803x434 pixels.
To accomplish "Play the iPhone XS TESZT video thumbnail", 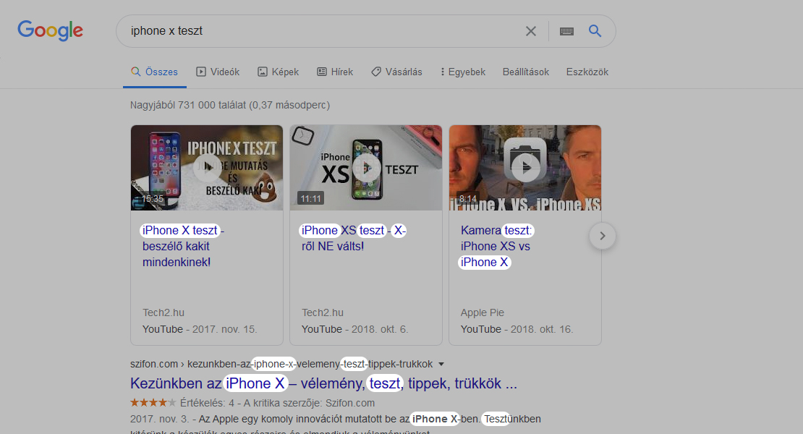I will click(x=365, y=167).
